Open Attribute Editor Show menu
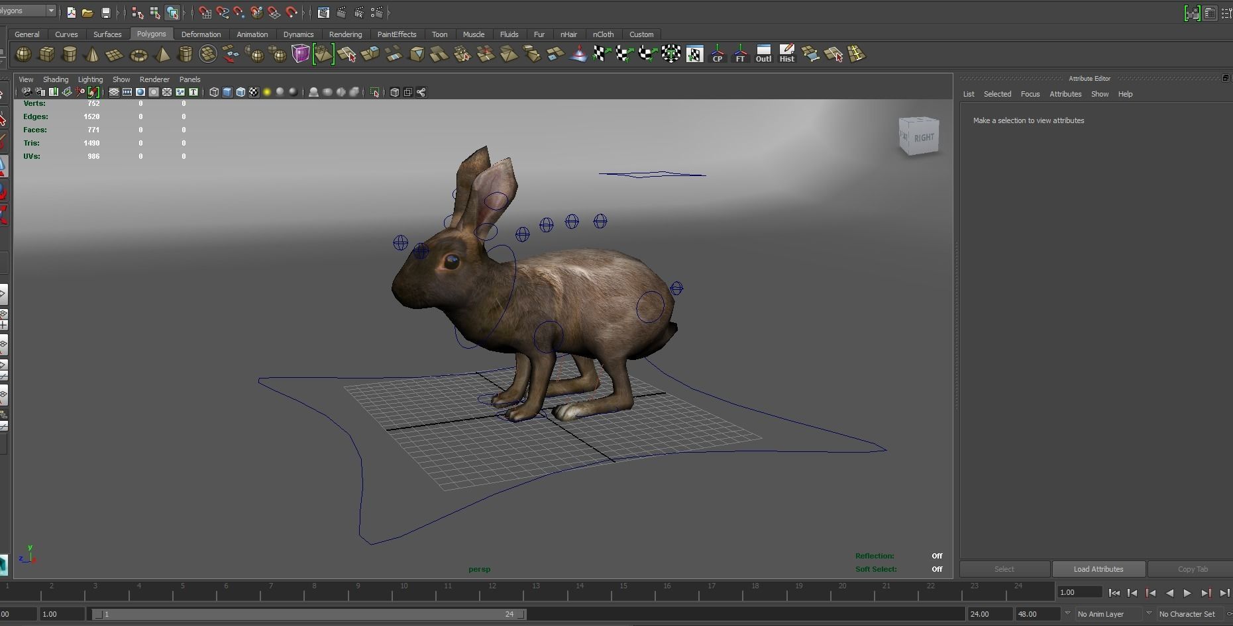Screen dimensions: 1233x626 point(1100,94)
